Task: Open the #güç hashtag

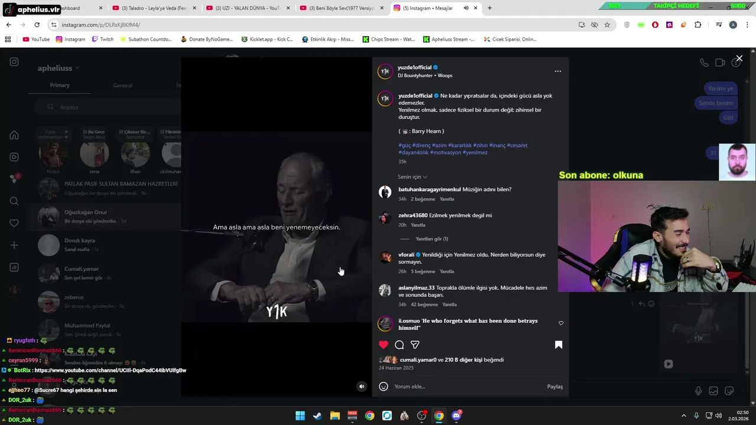Action: 405,145
